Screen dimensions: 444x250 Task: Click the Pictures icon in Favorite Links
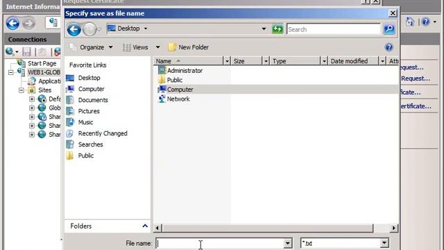click(x=70, y=111)
